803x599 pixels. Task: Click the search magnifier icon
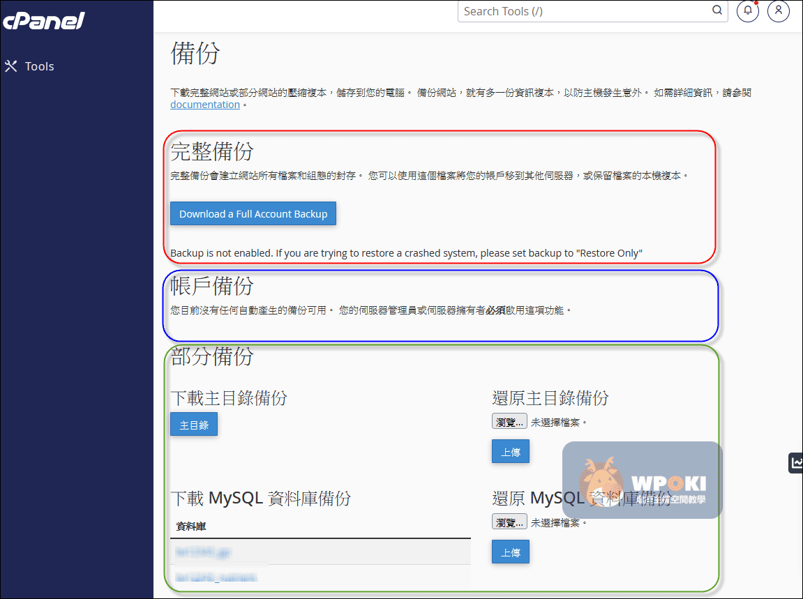[716, 10]
